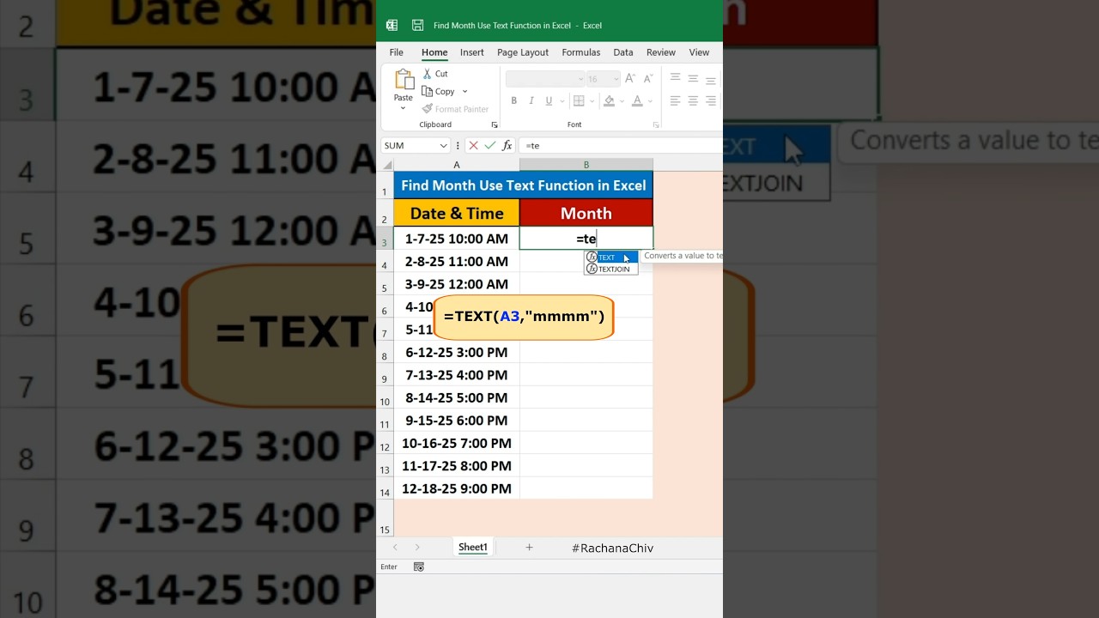The width and height of the screenshot is (1099, 618).
Task: Toggle Italic formatting
Action: (531, 101)
